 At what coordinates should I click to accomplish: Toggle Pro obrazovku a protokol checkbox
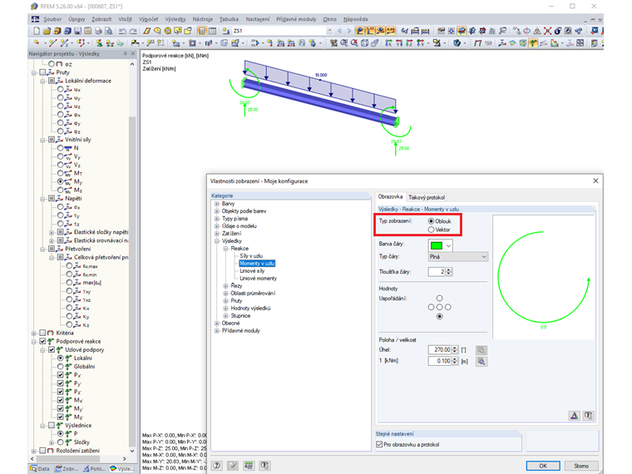point(379,445)
